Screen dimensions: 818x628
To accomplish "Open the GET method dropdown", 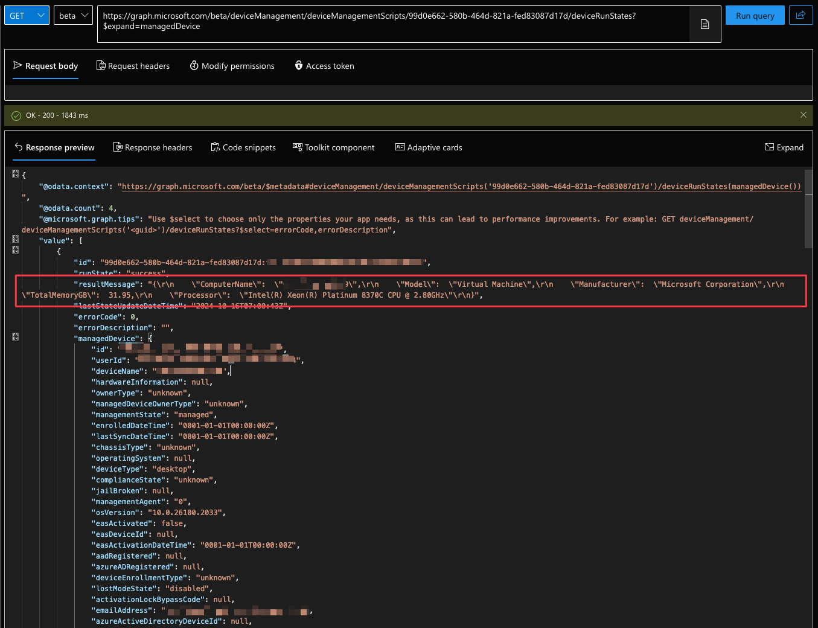I will [x=27, y=15].
